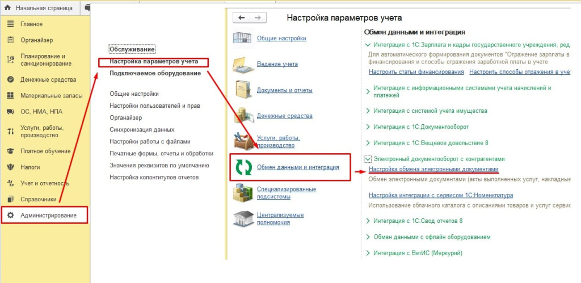Click the Справочники books icon
The height and width of the screenshot is (283, 581).
[x=10, y=199]
